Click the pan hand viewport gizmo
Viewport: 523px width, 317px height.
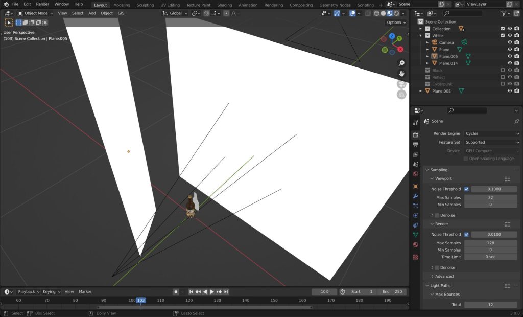(402, 74)
